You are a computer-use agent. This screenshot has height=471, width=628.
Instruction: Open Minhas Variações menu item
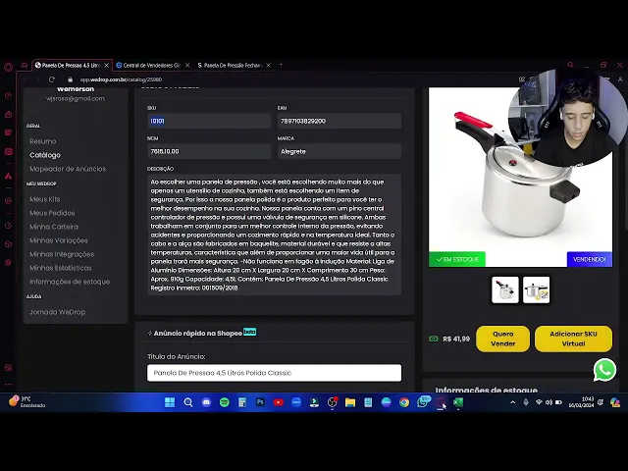pos(59,240)
